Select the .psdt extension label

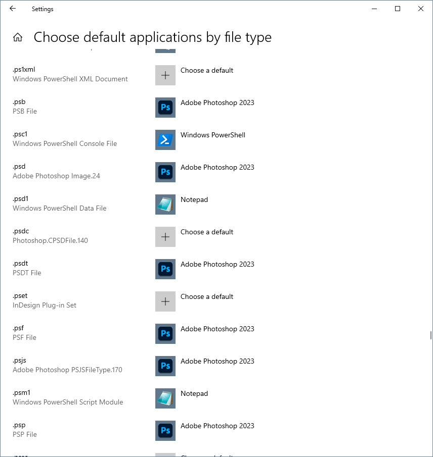[20, 264]
